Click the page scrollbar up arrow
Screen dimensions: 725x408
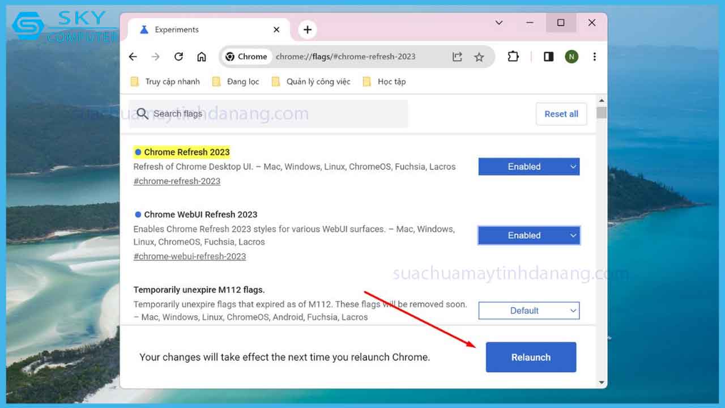[602, 100]
